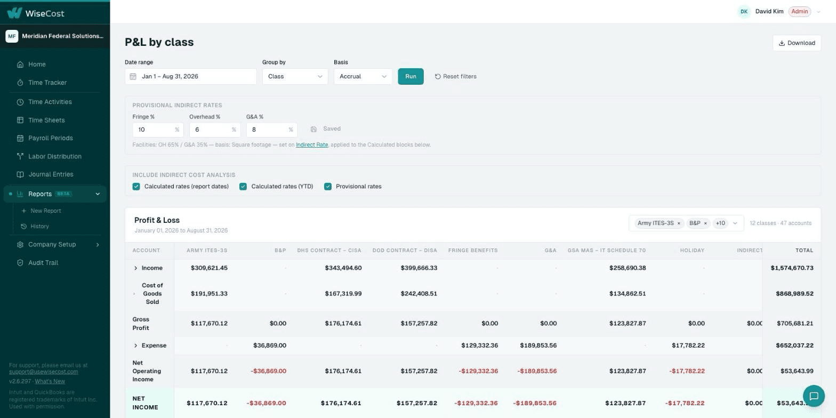Click the date range input field
Screen dimensions: 836x418
point(191,77)
